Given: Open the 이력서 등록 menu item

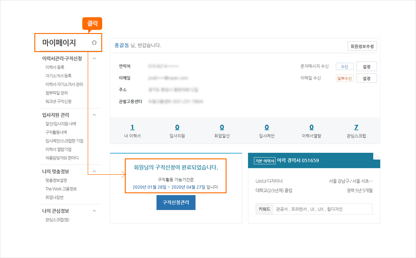Looking at the screenshot, I should (55, 67).
